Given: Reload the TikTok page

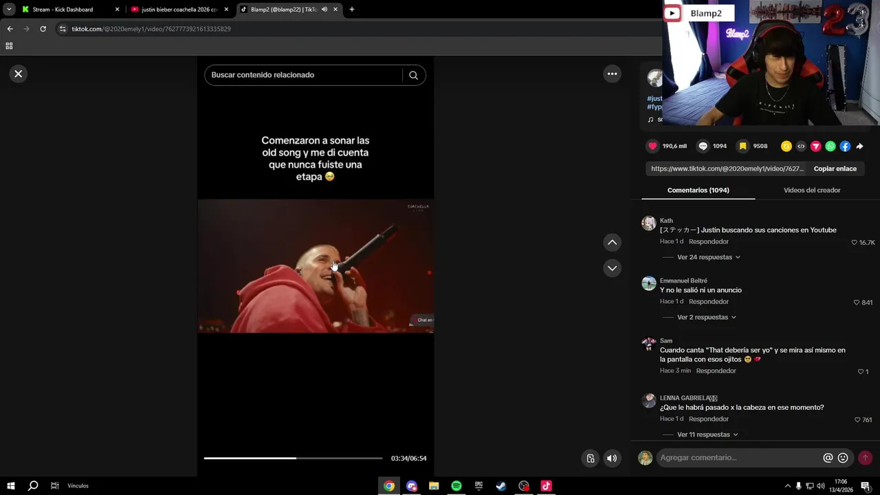Looking at the screenshot, I should pyautogui.click(x=43, y=29).
